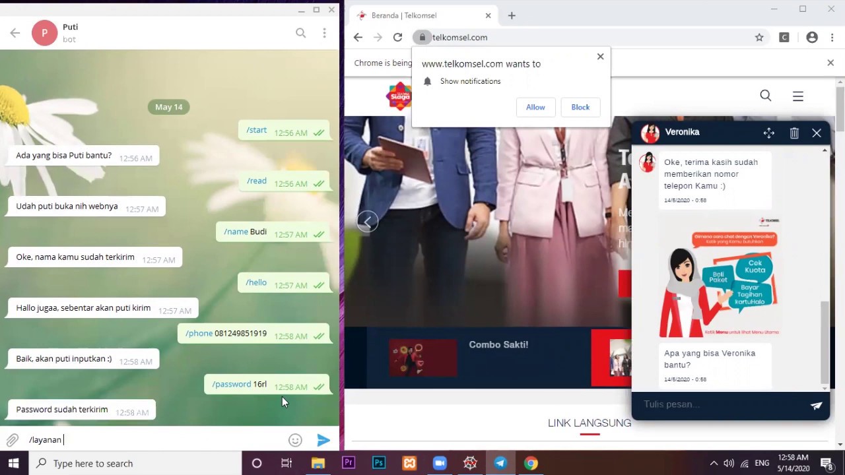Close the Veronika chat widget
Screen dimensions: 845x475
tap(817, 133)
